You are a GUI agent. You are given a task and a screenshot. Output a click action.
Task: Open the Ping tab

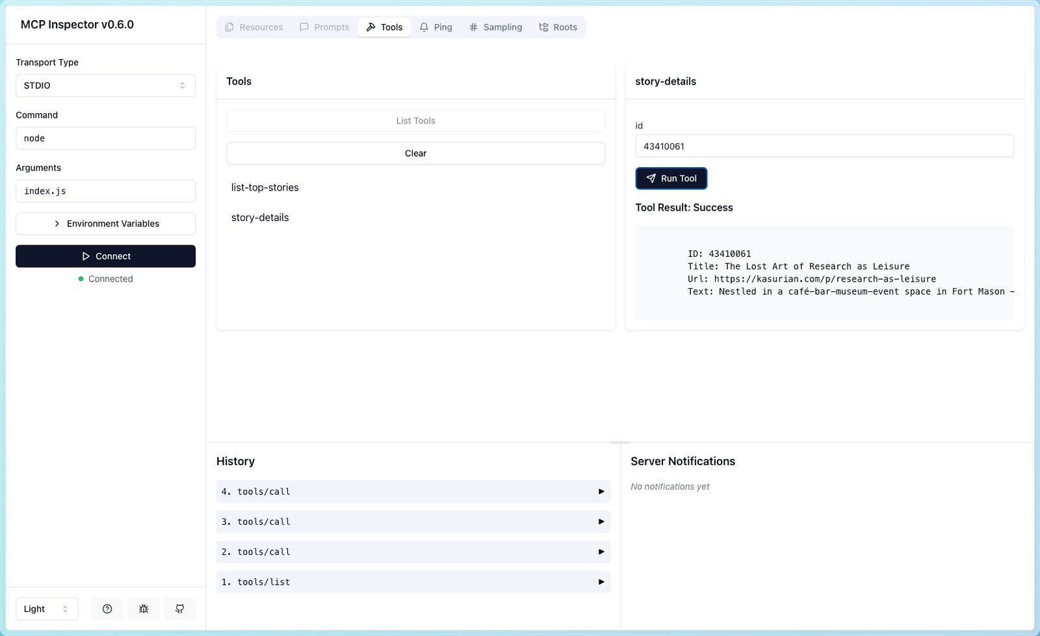click(x=435, y=27)
